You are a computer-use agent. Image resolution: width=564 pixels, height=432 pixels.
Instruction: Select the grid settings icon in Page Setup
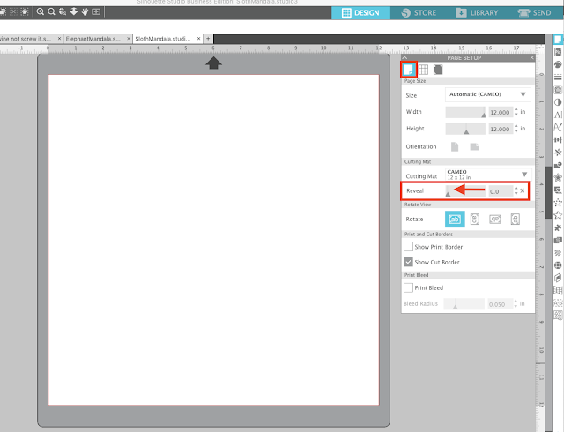tap(423, 70)
